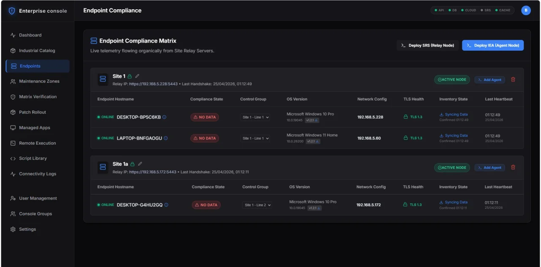Click the Connectivity Logs pulse icon
541x267 pixels.
pyautogui.click(x=13, y=174)
